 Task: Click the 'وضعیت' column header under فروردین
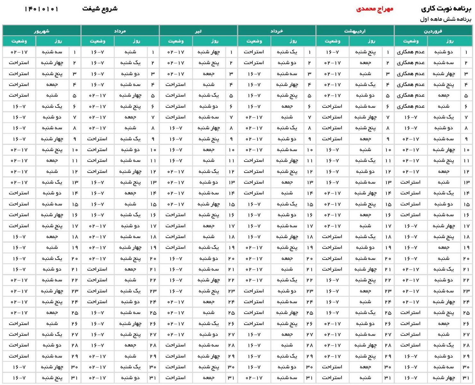[x=411, y=41]
